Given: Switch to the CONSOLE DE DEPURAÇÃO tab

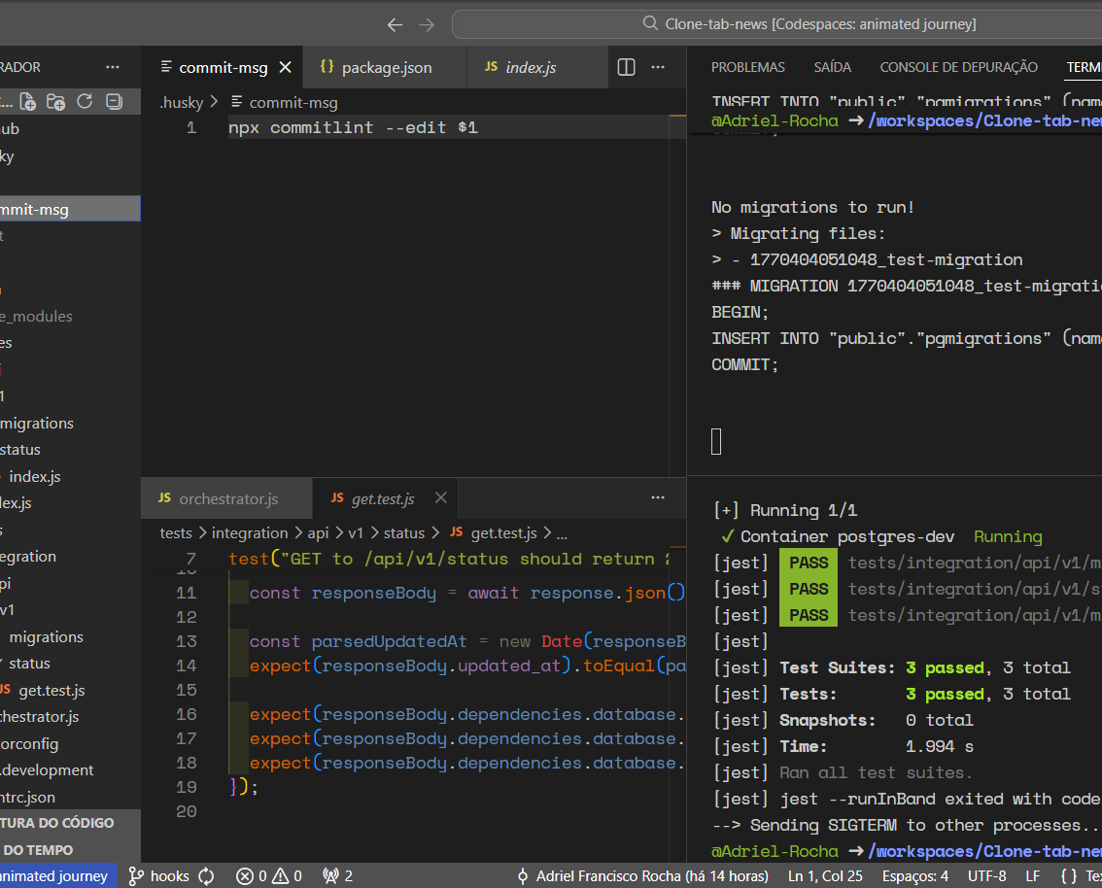Looking at the screenshot, I should click(958, 67).
